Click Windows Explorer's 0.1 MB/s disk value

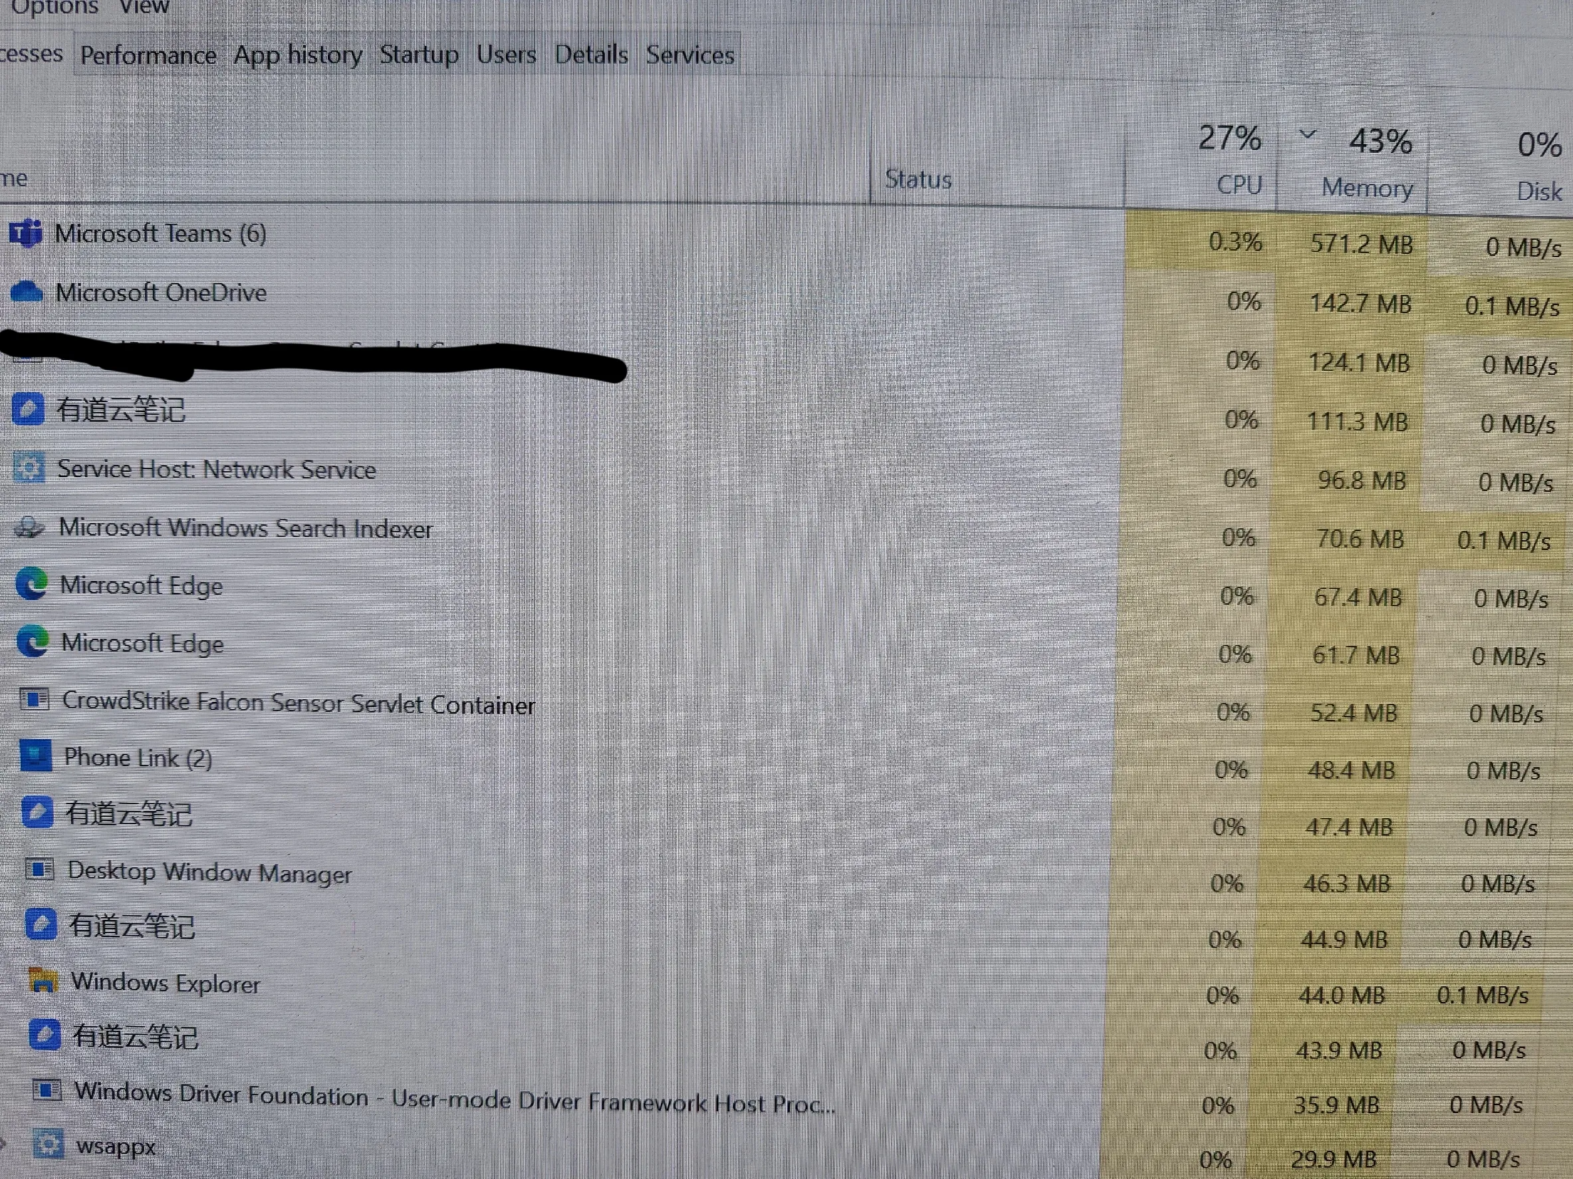click(1482, 995)
